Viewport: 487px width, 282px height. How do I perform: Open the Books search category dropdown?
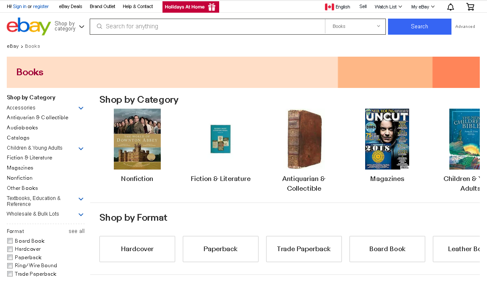(356, 26)
